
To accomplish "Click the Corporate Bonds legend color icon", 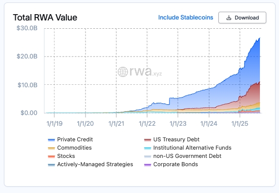I will pyautogui.click(x=148, y=165).
